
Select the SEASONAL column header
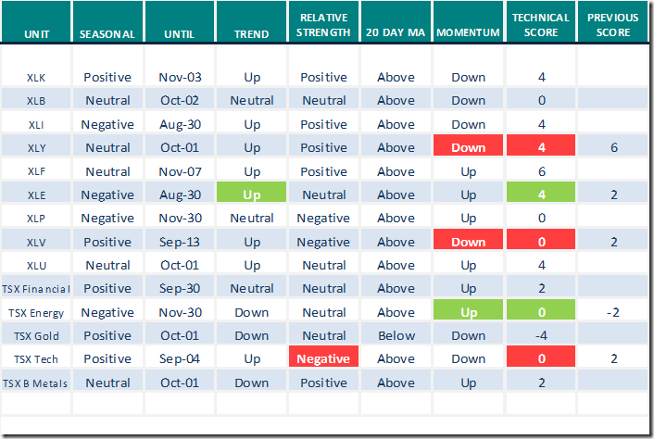[x=107, y=34]
